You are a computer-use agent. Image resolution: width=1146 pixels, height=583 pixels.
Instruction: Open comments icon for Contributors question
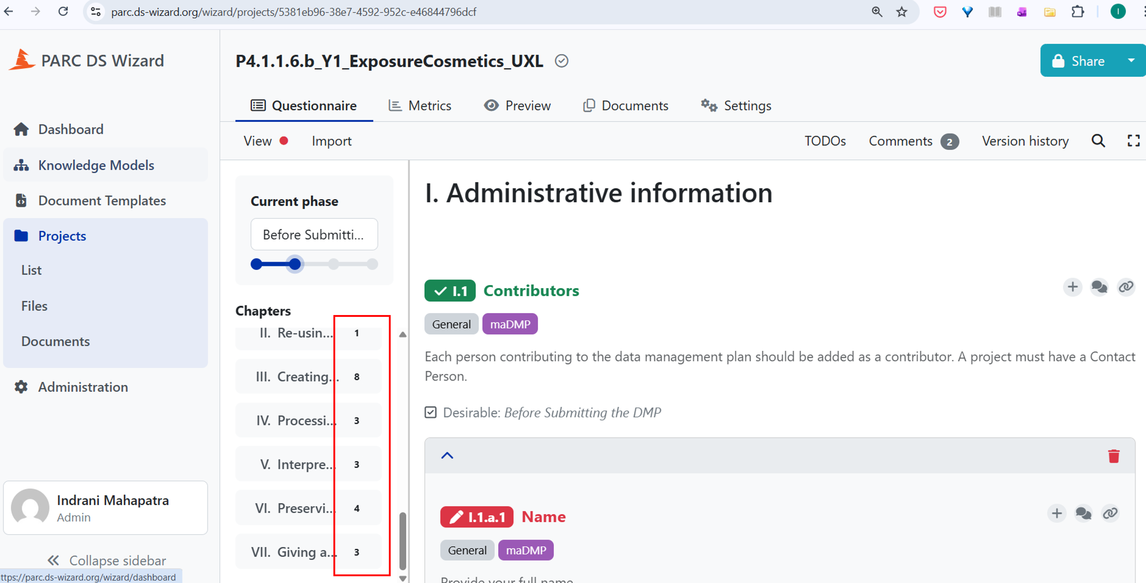pyautogui.click(x=1099, y=287)
